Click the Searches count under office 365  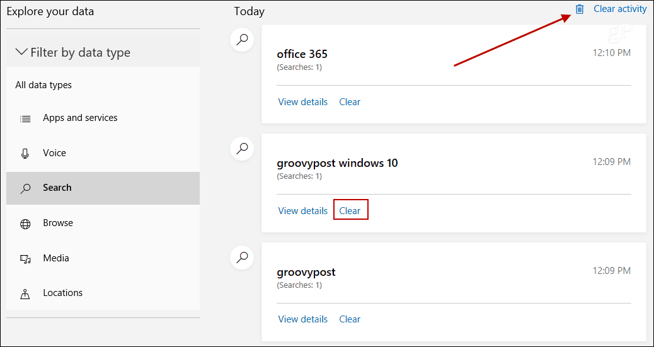point(299,67)
